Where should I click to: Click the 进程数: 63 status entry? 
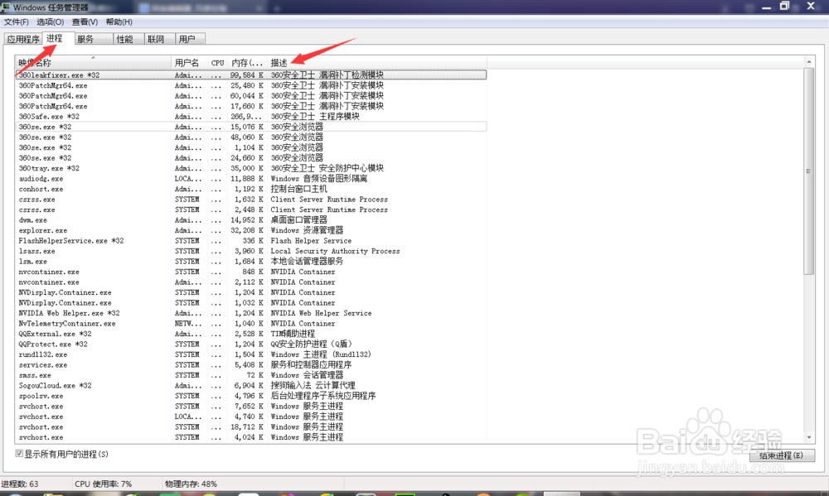[x=20, y=484]
